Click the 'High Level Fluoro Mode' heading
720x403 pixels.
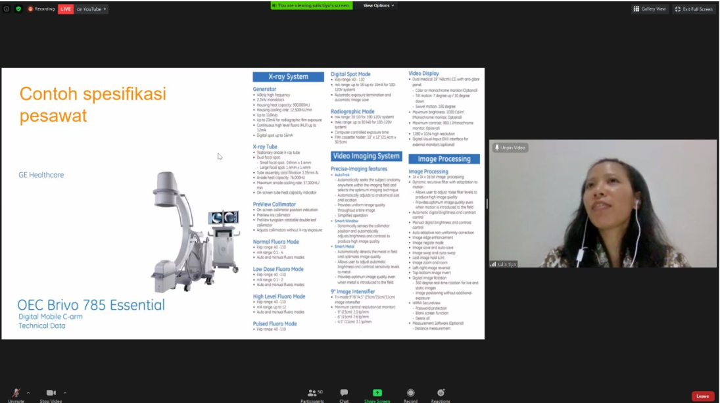(279, 296)
